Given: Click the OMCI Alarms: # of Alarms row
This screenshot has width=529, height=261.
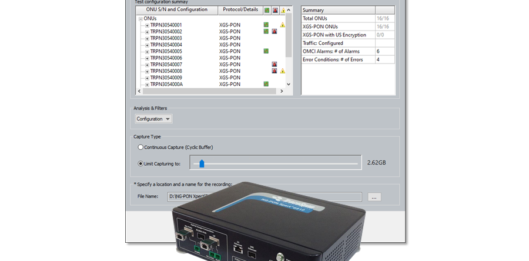Looking at the screenshot, I should [x=348, y=51].
